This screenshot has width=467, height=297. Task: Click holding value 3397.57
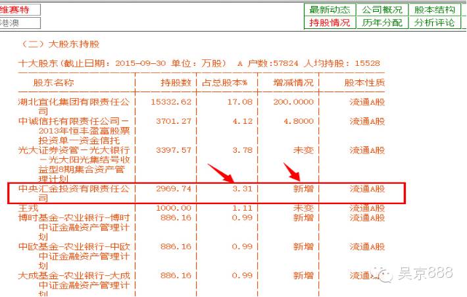click(174, 150)
